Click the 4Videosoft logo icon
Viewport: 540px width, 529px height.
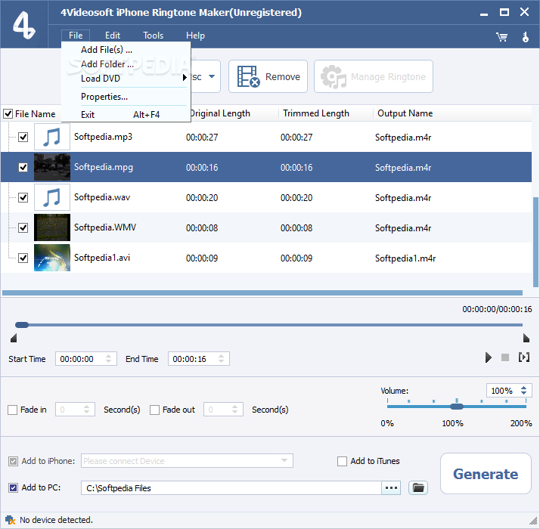tap(23, 25)
